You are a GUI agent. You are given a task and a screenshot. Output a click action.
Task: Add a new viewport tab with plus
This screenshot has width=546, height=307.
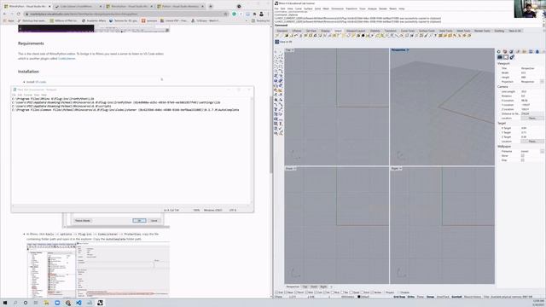pos(331,287)
